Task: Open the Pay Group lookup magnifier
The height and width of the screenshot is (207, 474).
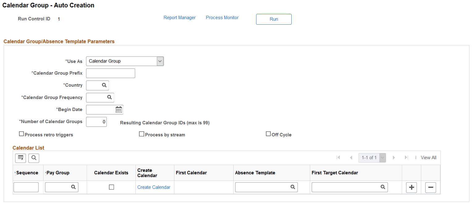Action: pyautogui.click(x=73, y=187)
